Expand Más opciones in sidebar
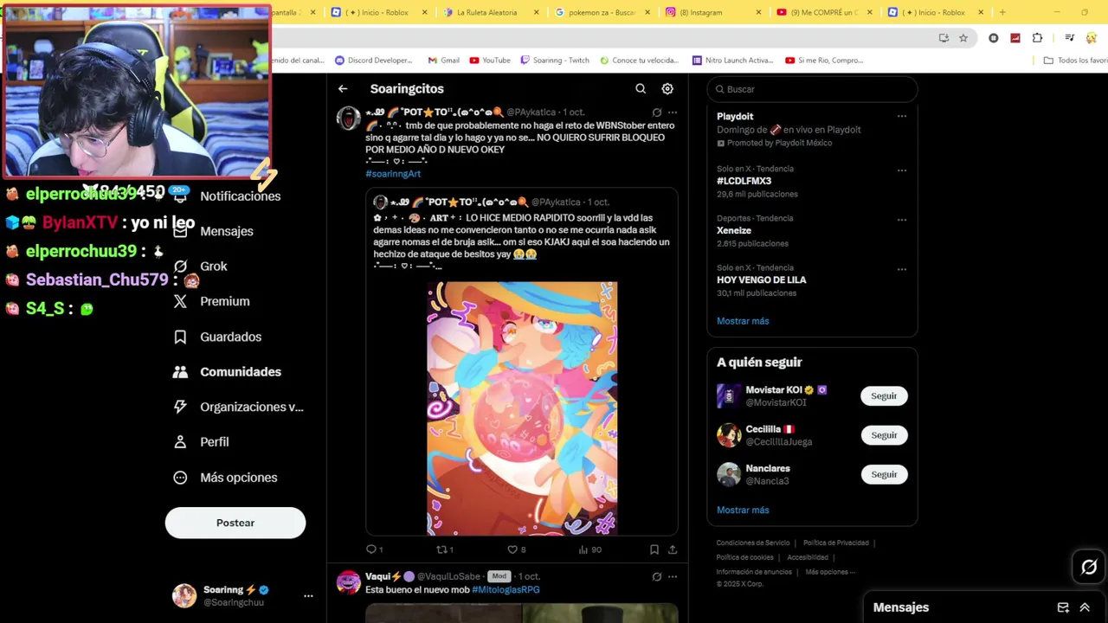This screenshot has height=623, width=1108. coord(226,478)
